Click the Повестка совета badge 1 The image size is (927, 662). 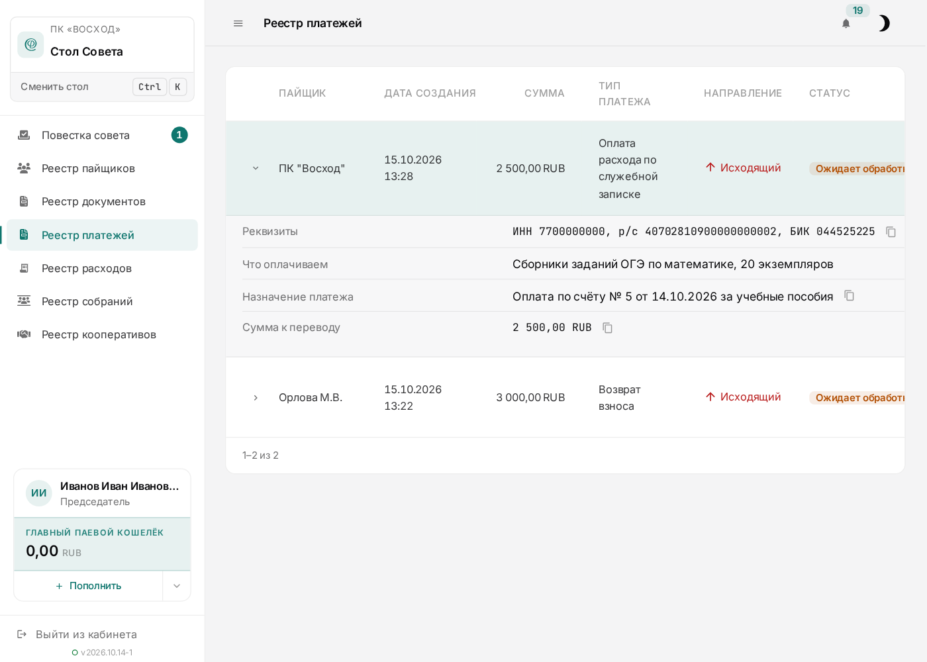coord(179,135)
